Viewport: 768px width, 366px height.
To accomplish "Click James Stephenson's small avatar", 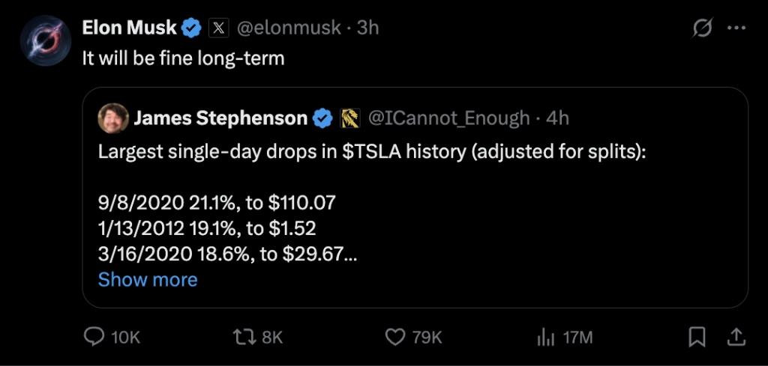I will click(x=113, y=118).
